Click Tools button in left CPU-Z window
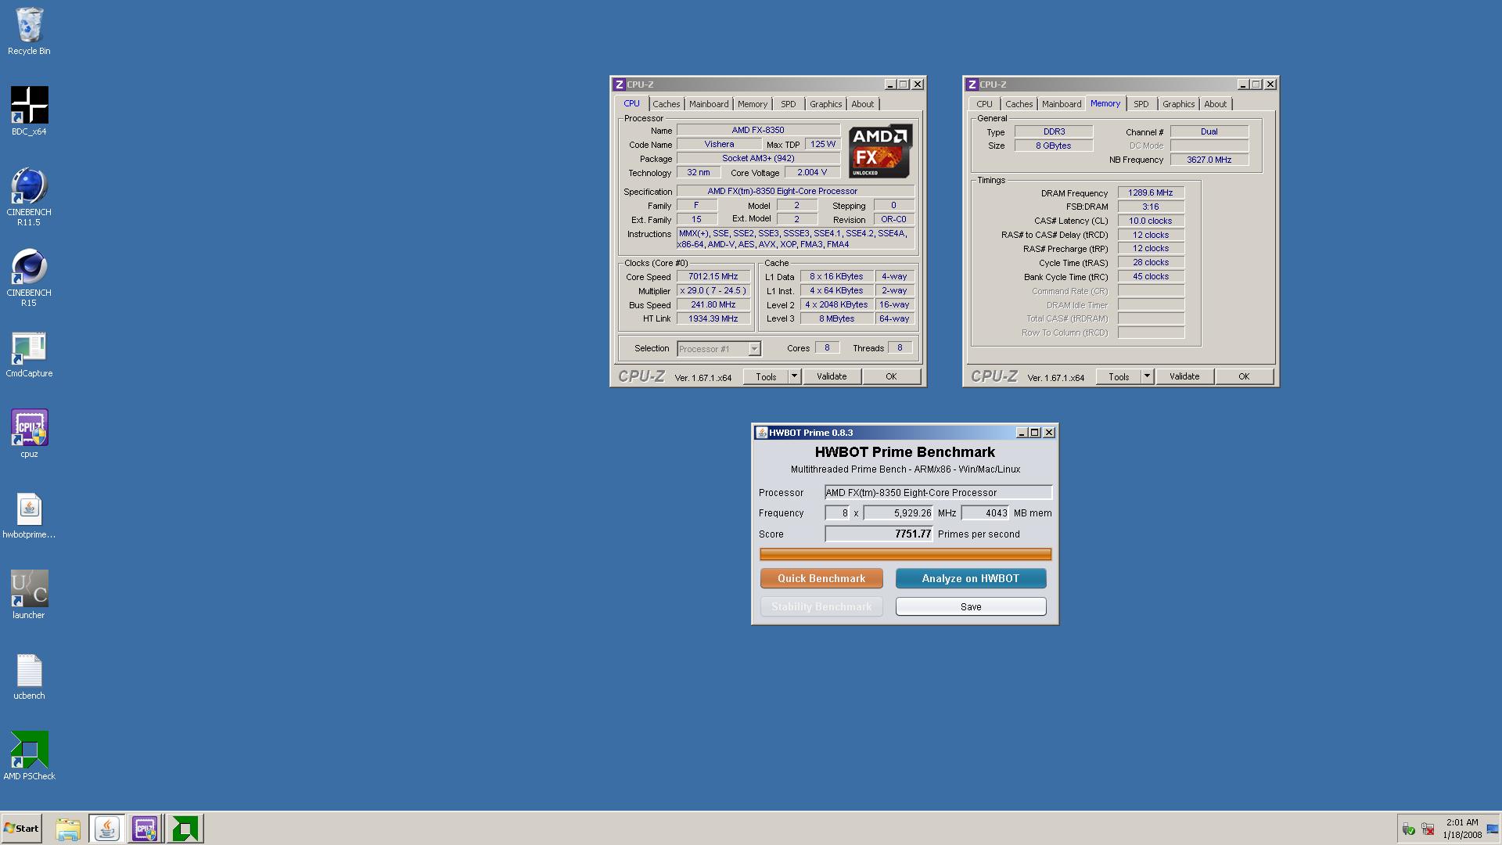The height and width of the screenshot is (845, 1502). point(766,376)
